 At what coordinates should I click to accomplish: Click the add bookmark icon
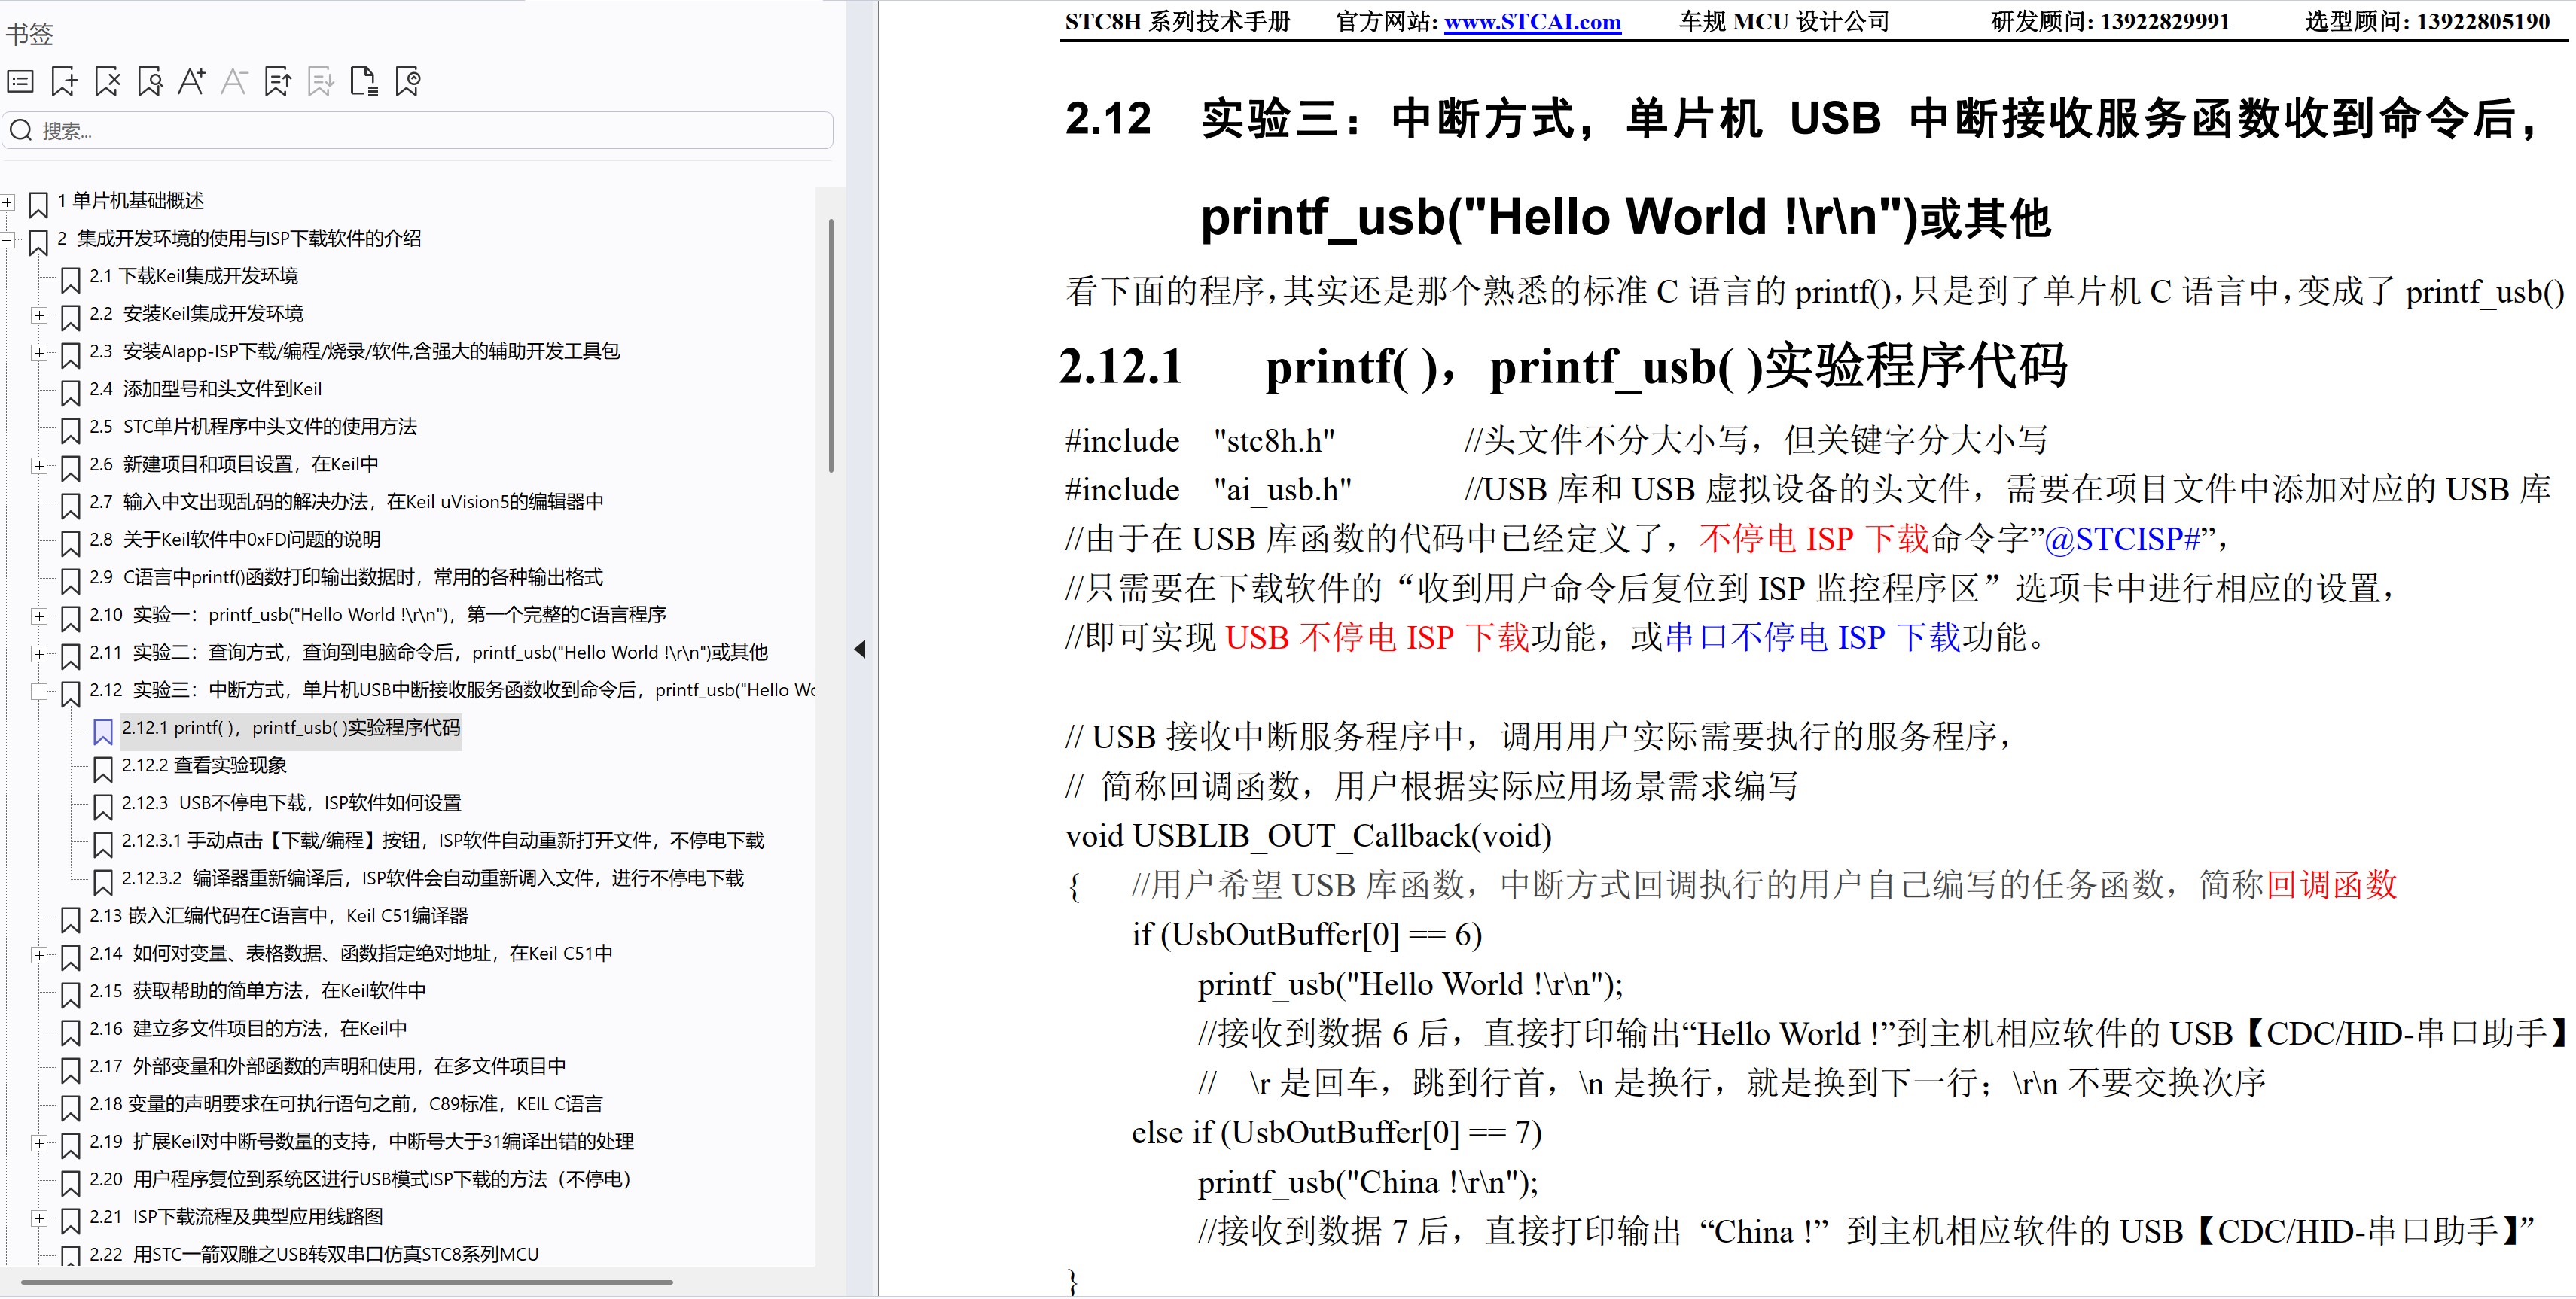coord(64,82)
